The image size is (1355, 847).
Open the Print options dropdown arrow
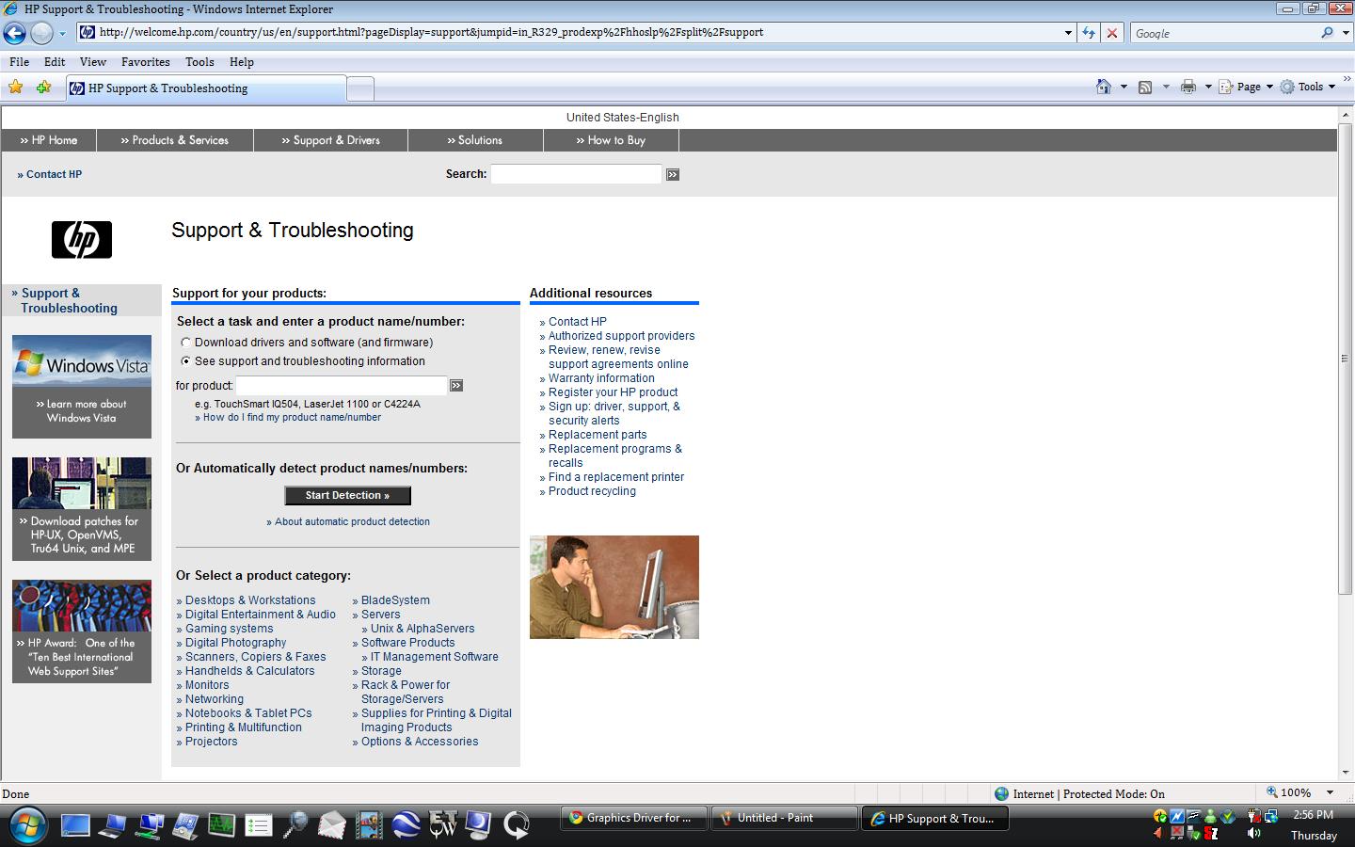click(1208, 87)
